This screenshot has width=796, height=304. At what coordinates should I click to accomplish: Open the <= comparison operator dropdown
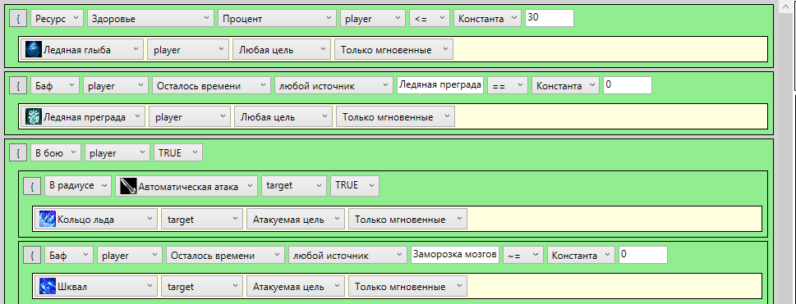430,18
